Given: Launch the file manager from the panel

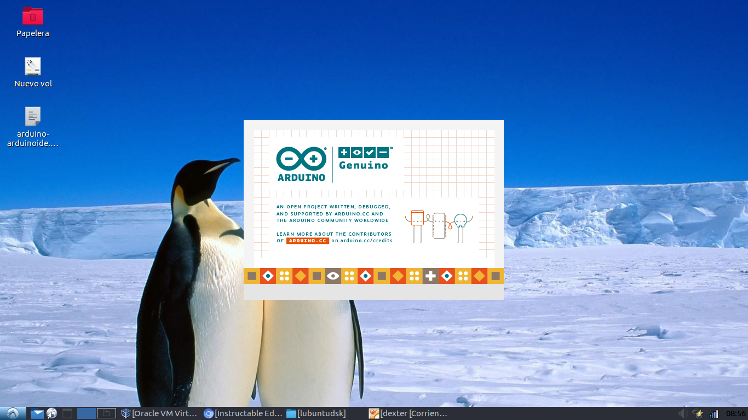Looking at the screenshot, I should click(37, 413).
